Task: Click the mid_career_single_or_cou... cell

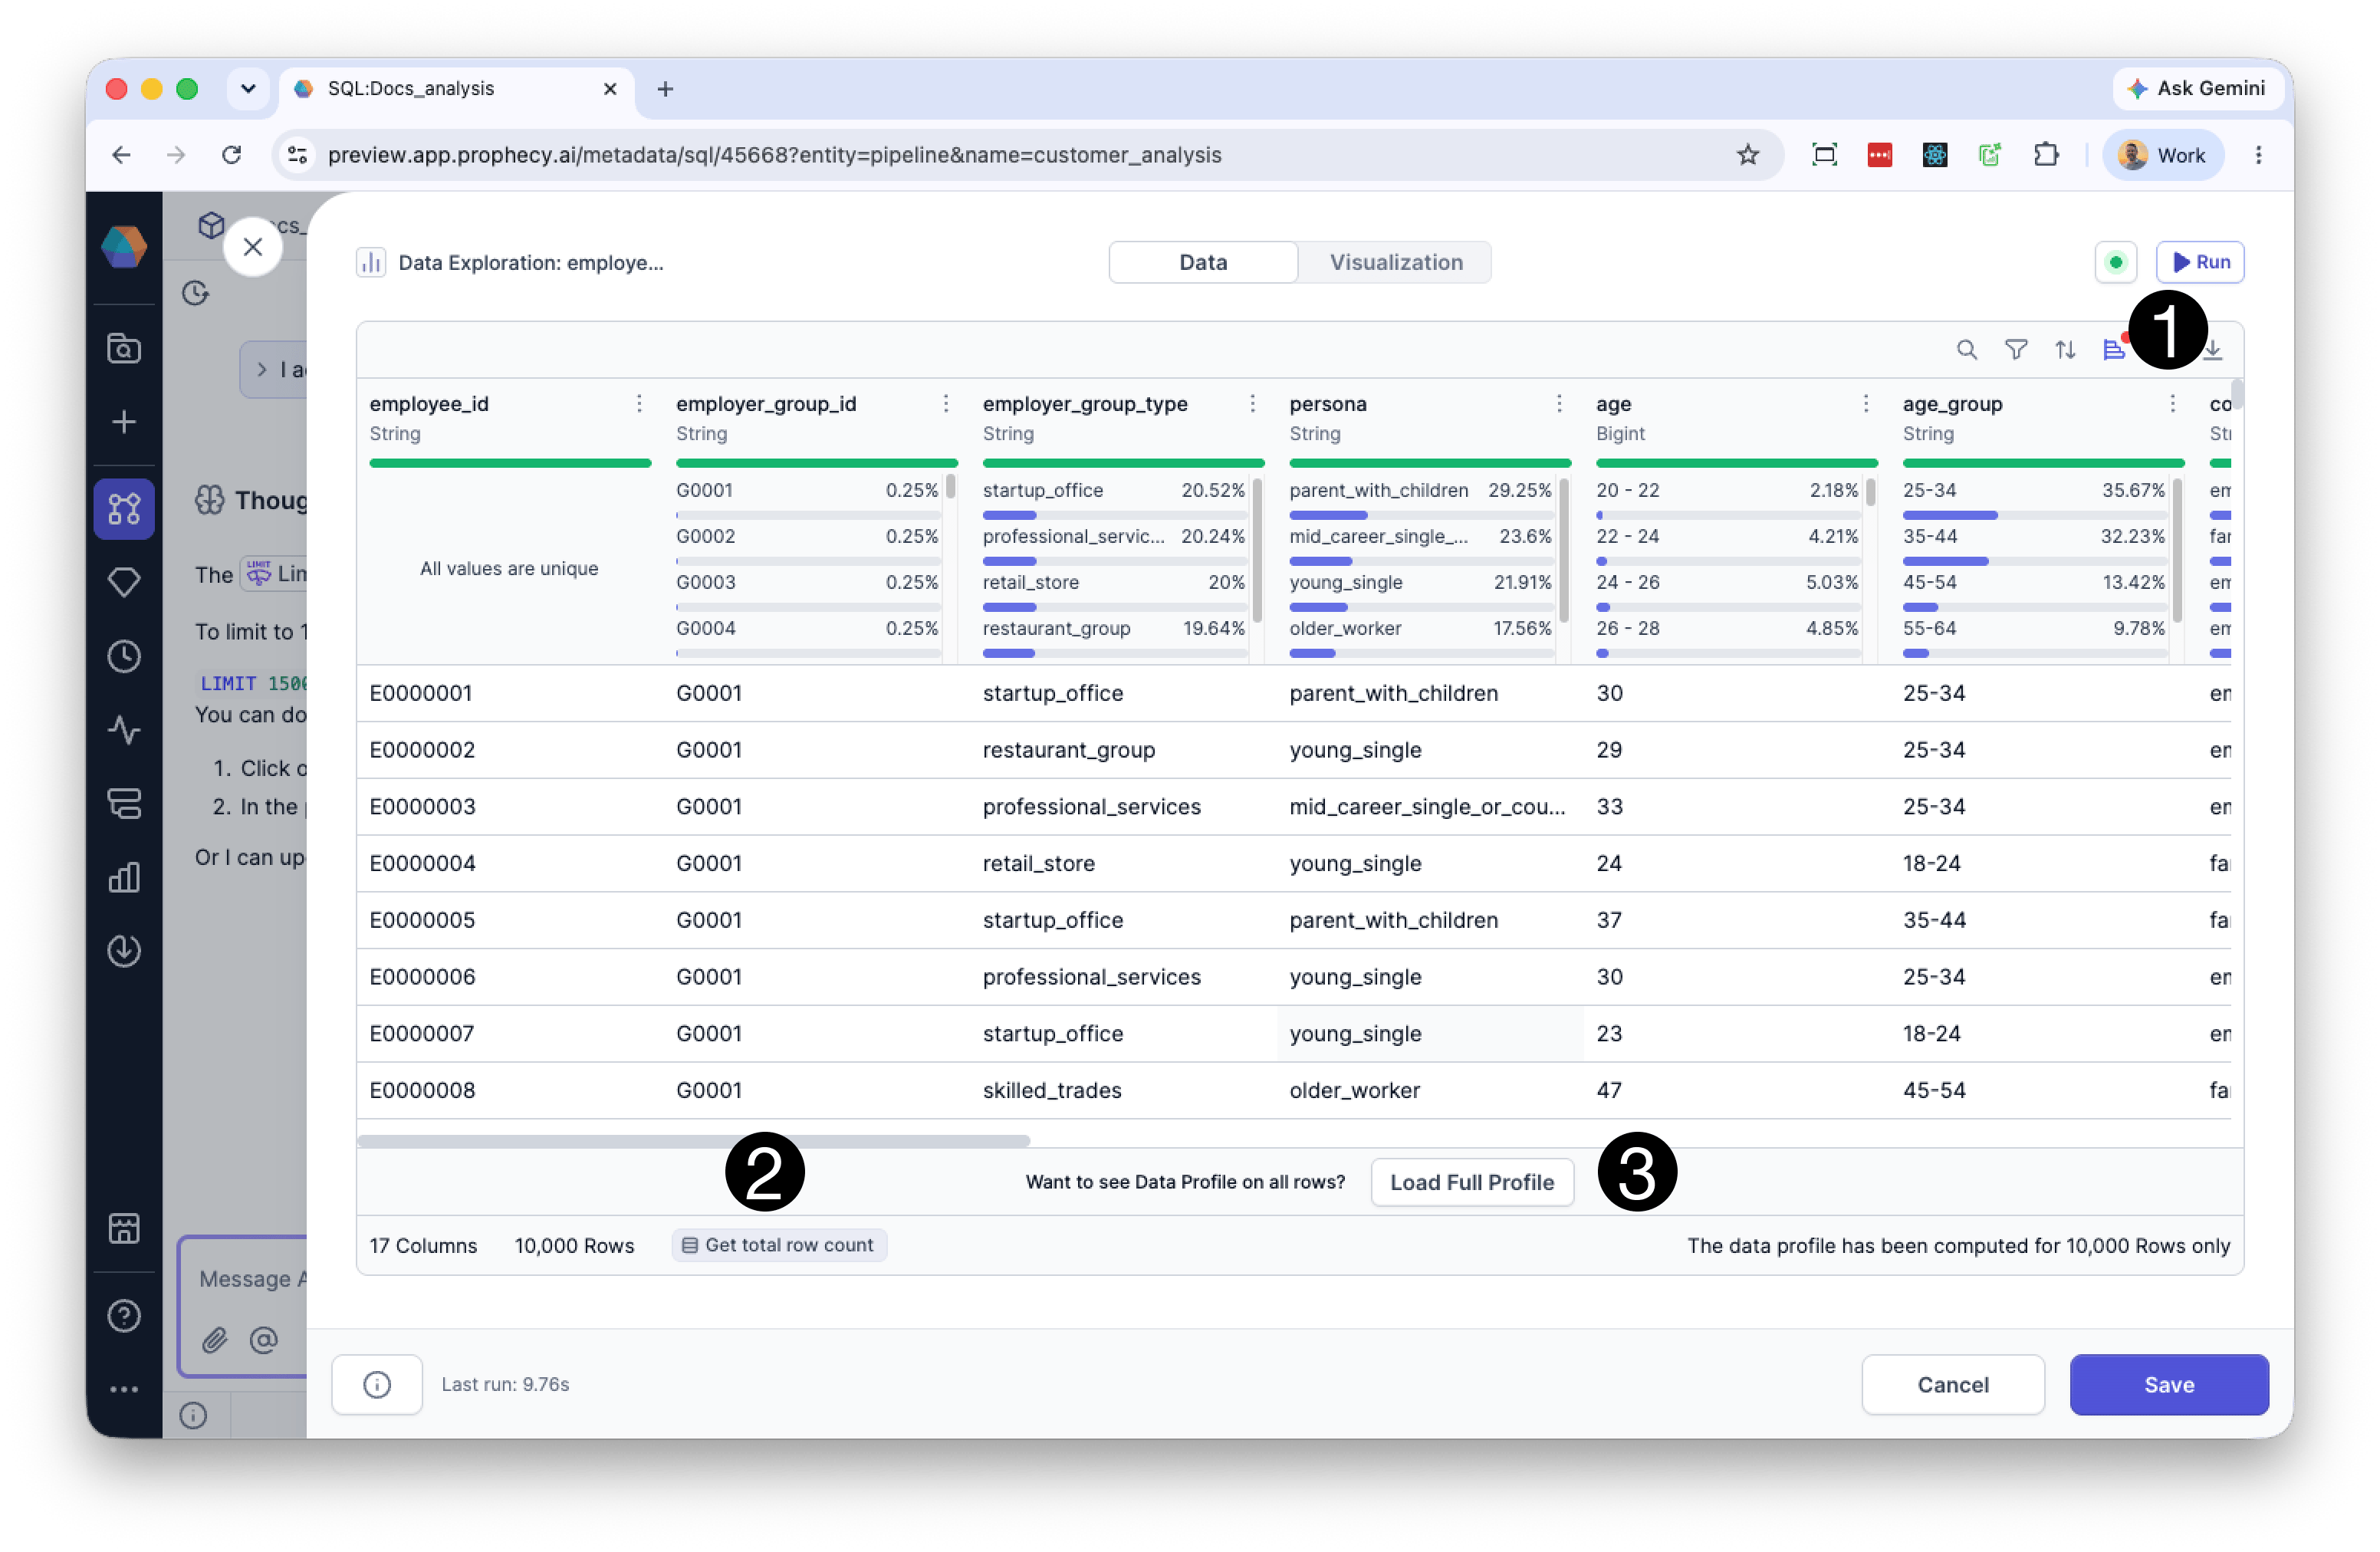Action: tap(1430, 806)
